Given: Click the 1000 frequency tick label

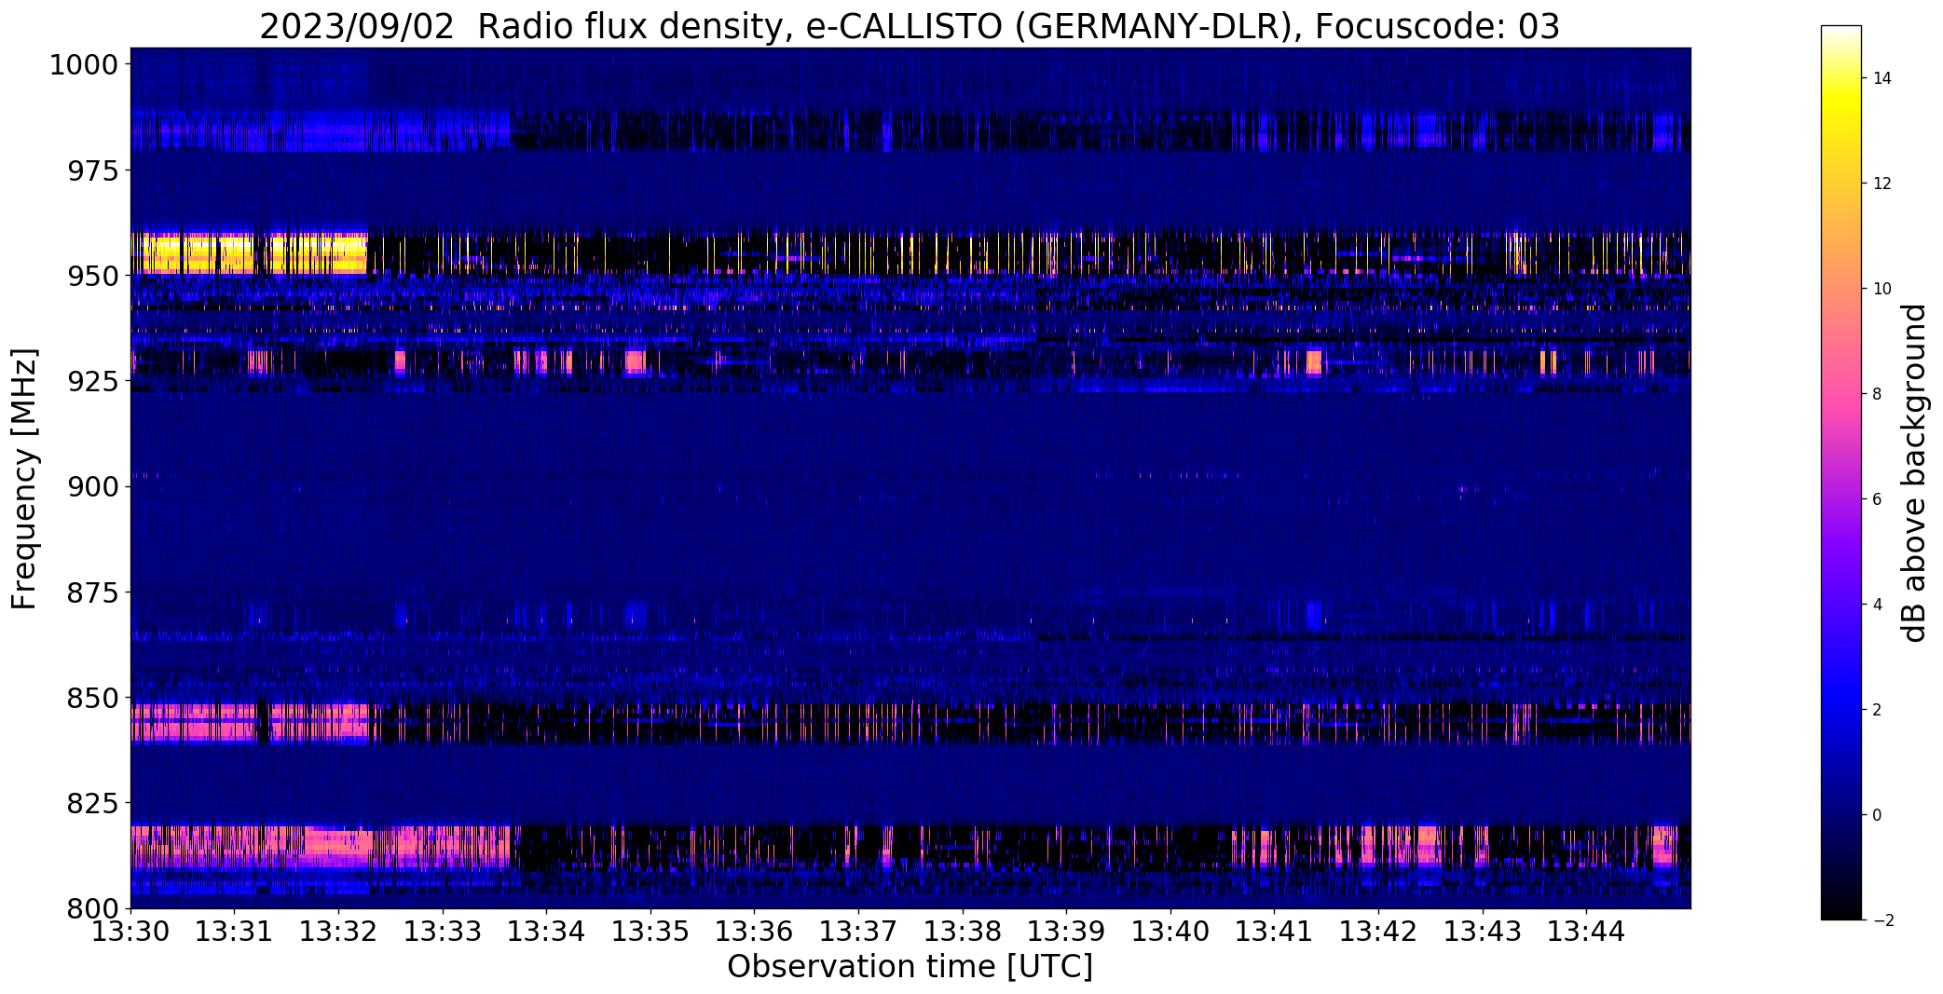Looking at the screenshot, I should (x=84, y=65).
